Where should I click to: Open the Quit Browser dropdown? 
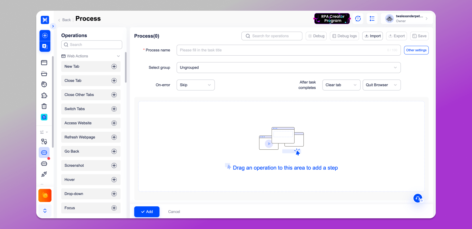click(382, 85)
